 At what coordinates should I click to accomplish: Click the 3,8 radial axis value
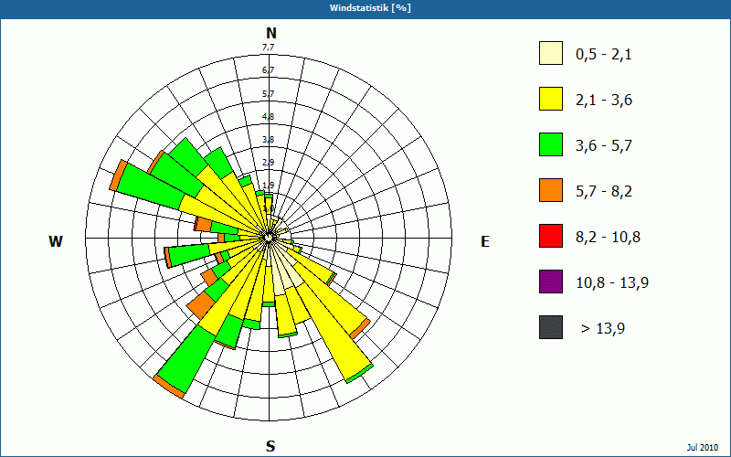pos(268,140)
